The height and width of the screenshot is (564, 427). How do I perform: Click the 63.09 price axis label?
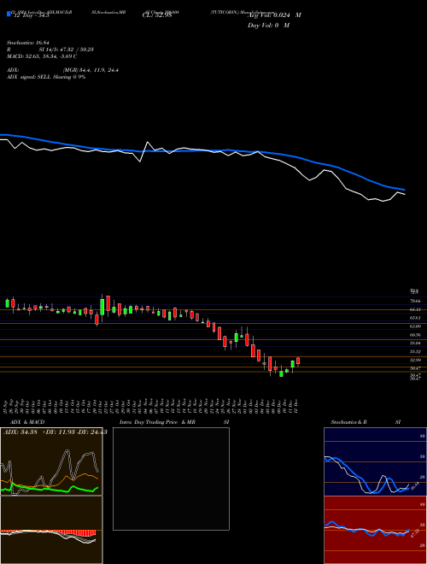[x=415, y=326]
